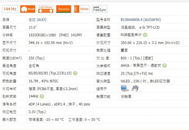Screen dimensions: 189x130
Task: Select the Matte surface badge
Action: [82, 9]
